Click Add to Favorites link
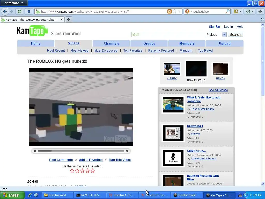265x199 pixels. click(91, 160)
